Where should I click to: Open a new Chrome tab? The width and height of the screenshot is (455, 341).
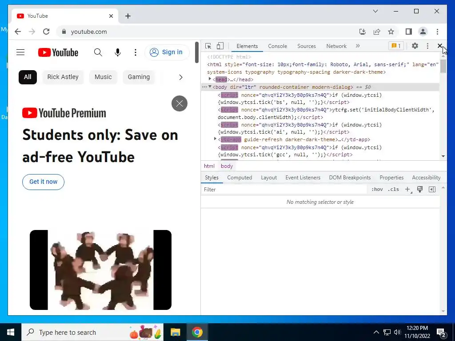128,16
